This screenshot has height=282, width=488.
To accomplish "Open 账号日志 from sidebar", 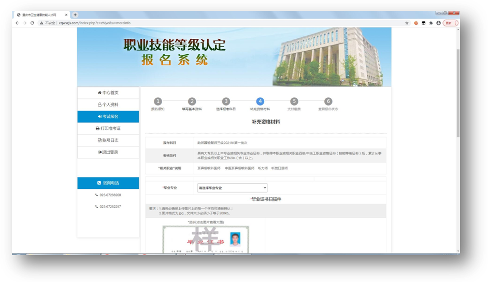I will 108,140.
